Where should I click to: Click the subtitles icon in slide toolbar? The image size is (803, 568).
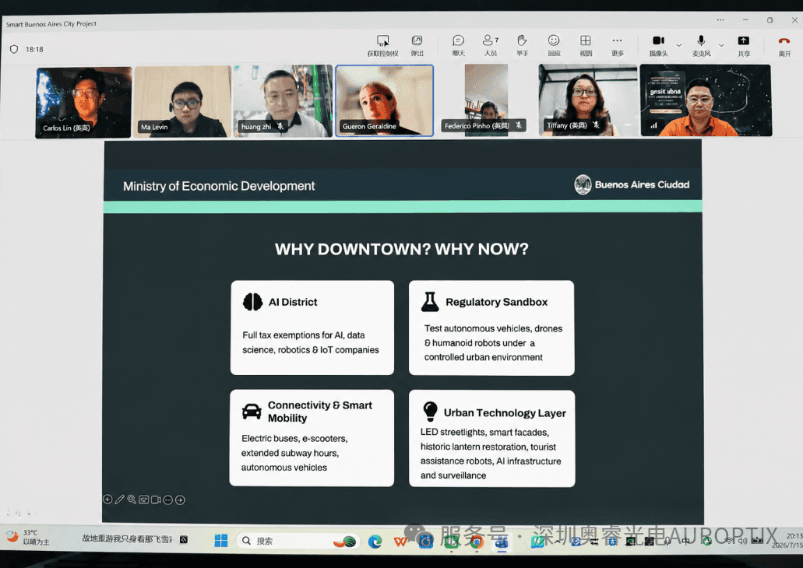point(144,500)
